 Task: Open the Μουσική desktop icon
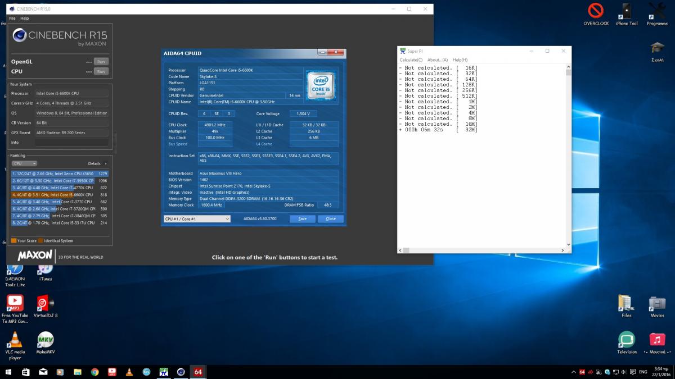click(657, 343)
